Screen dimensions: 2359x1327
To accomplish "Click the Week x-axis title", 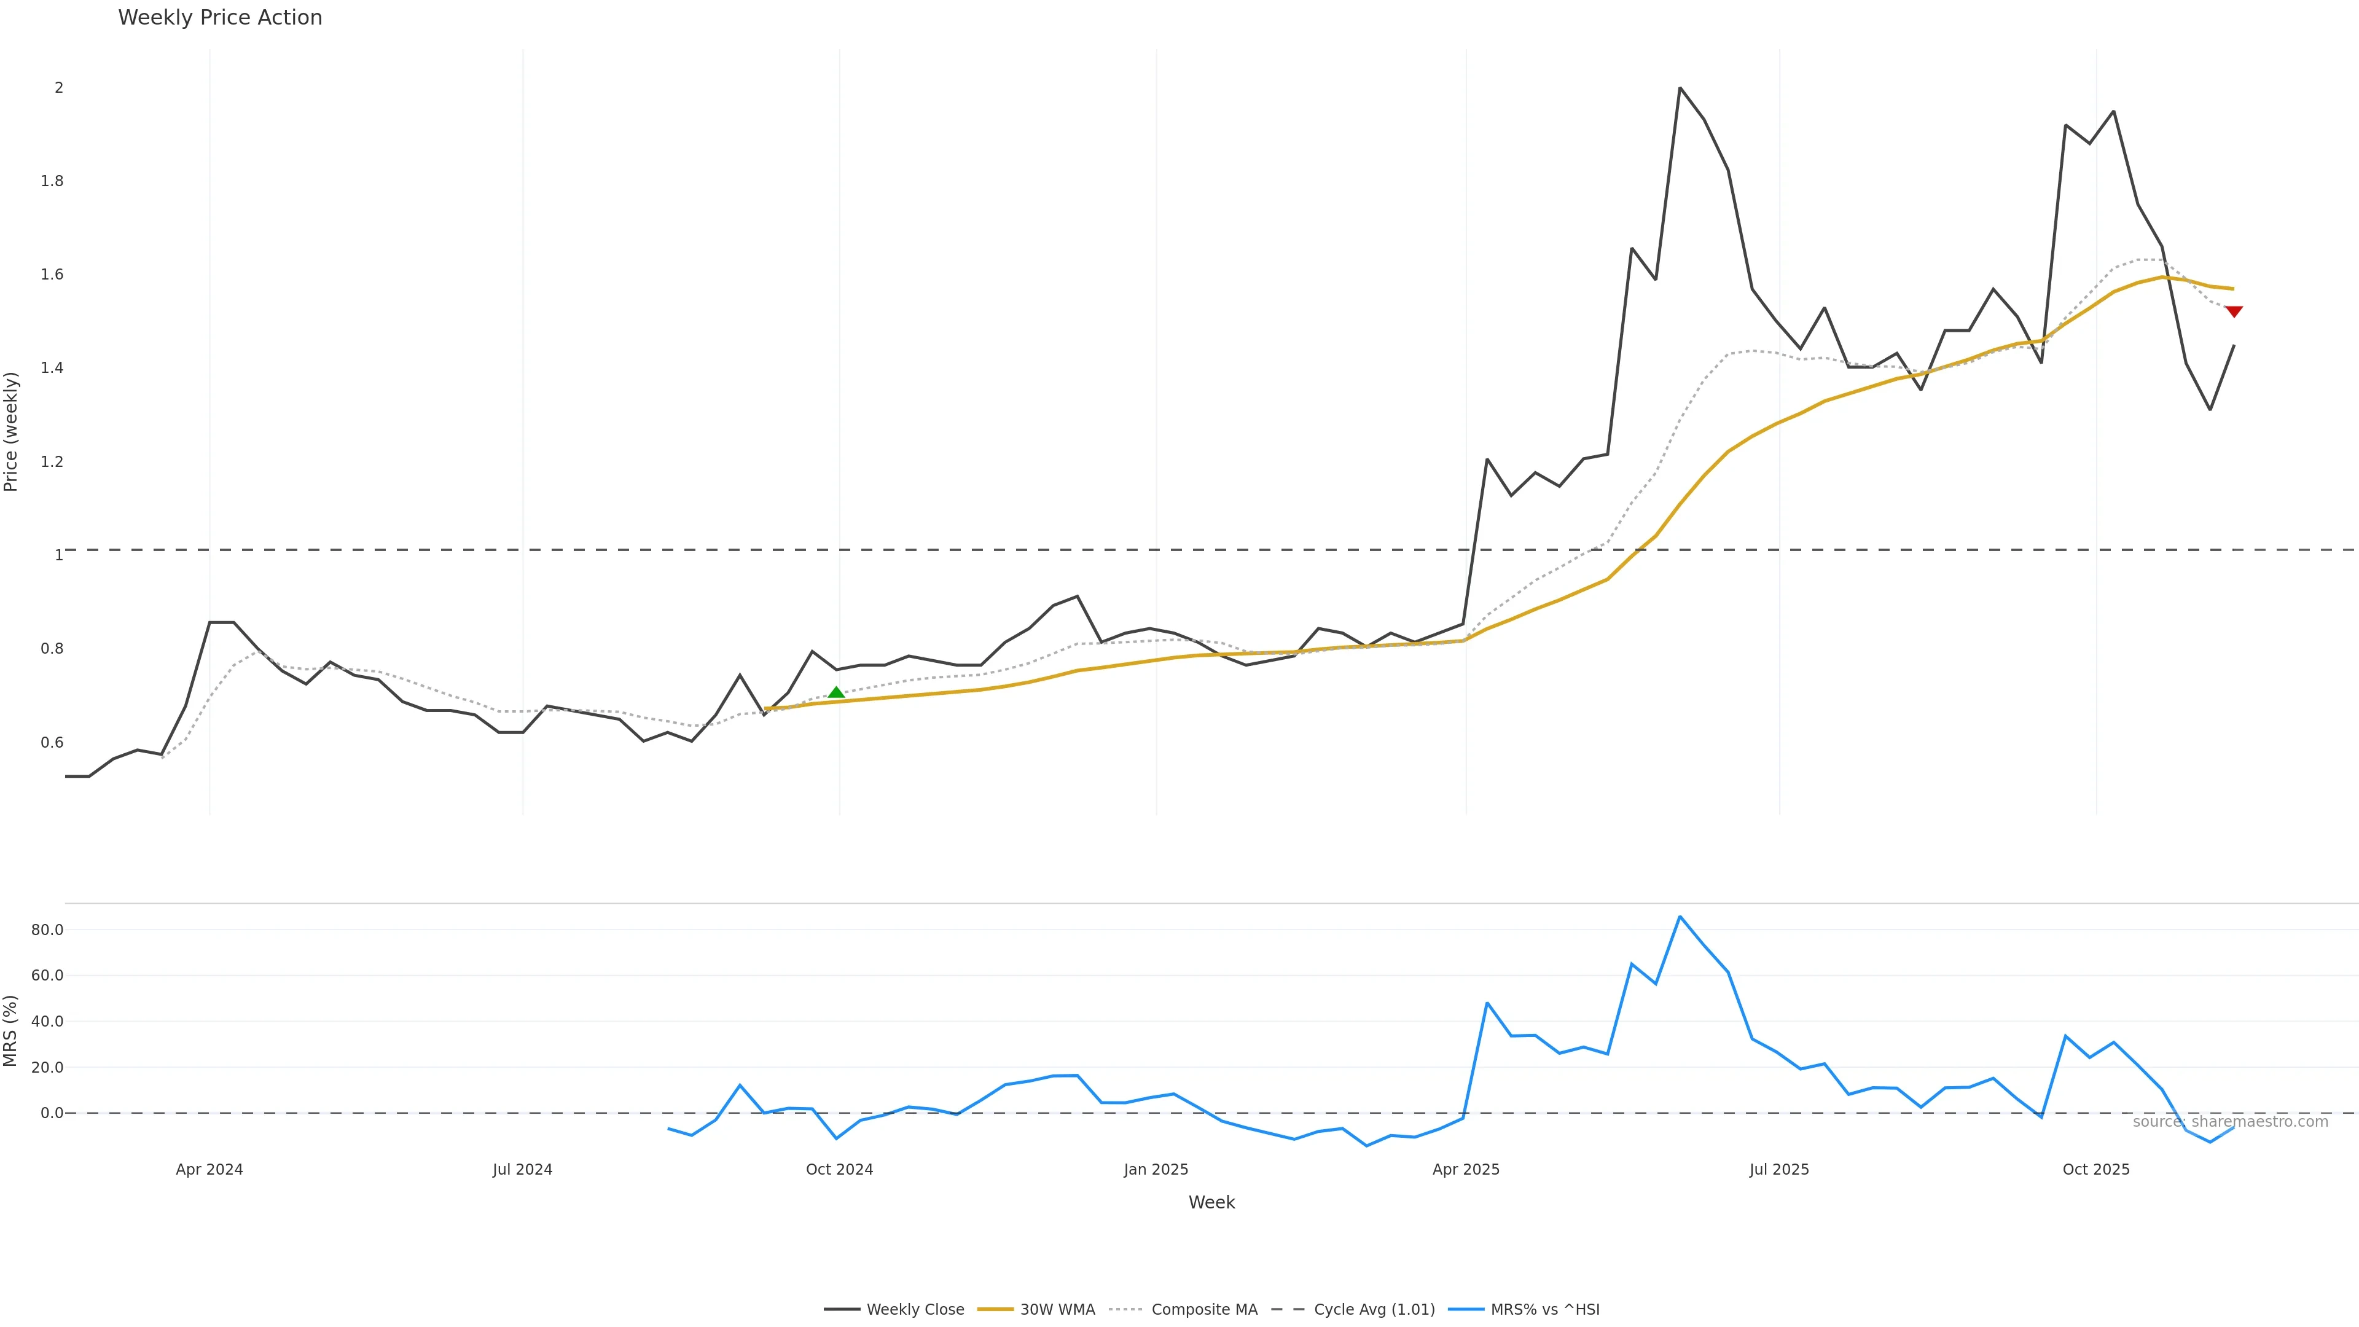I will click(1211, 1202).
